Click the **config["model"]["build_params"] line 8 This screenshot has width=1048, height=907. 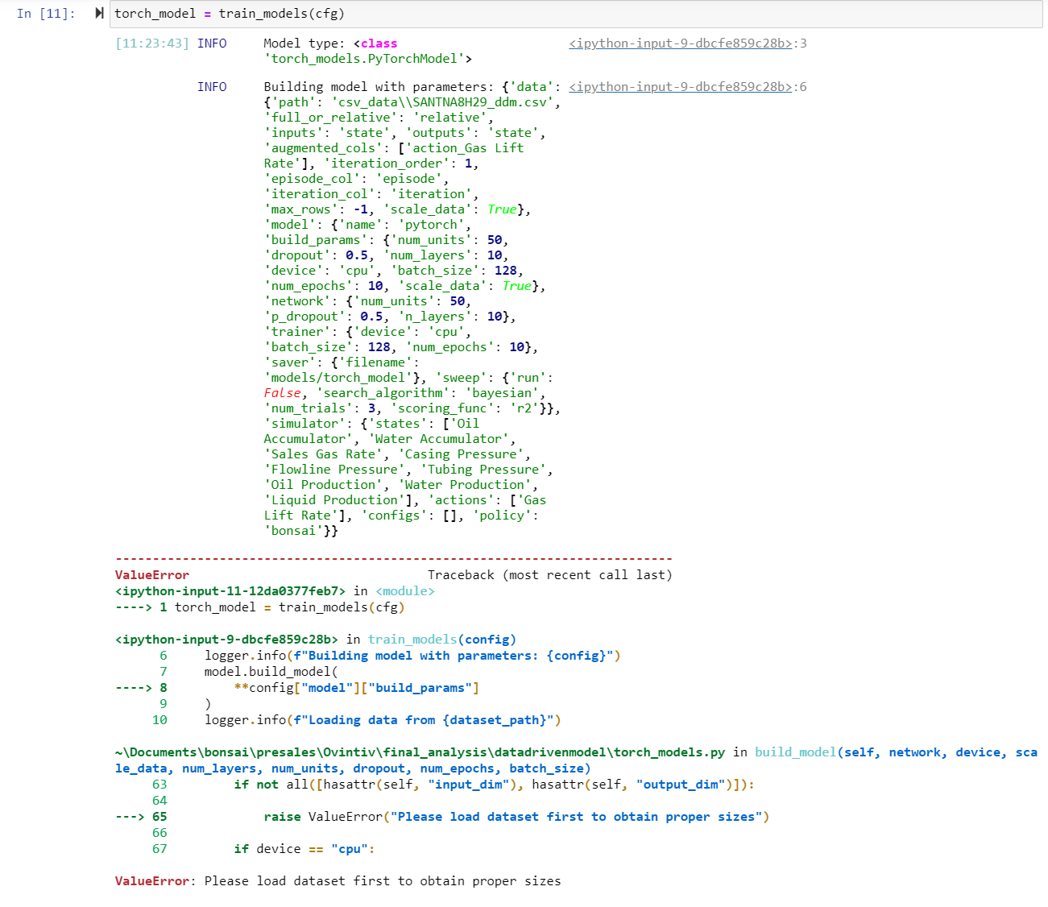tap(357, 688)
